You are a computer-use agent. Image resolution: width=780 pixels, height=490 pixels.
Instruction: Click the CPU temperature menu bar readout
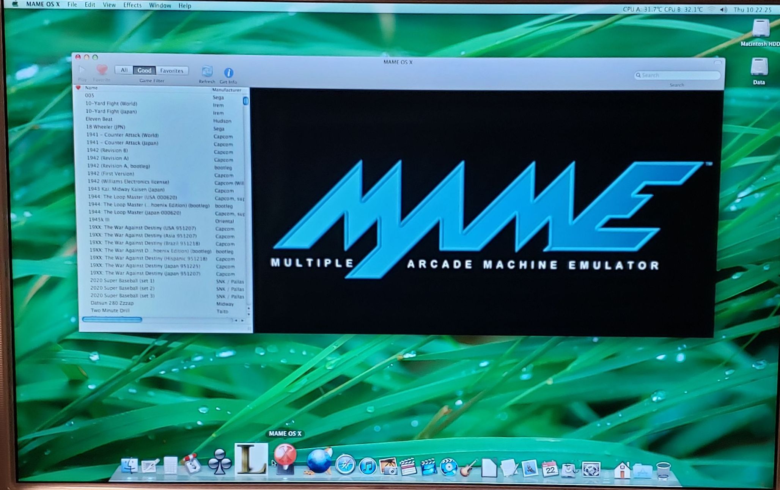663,9
